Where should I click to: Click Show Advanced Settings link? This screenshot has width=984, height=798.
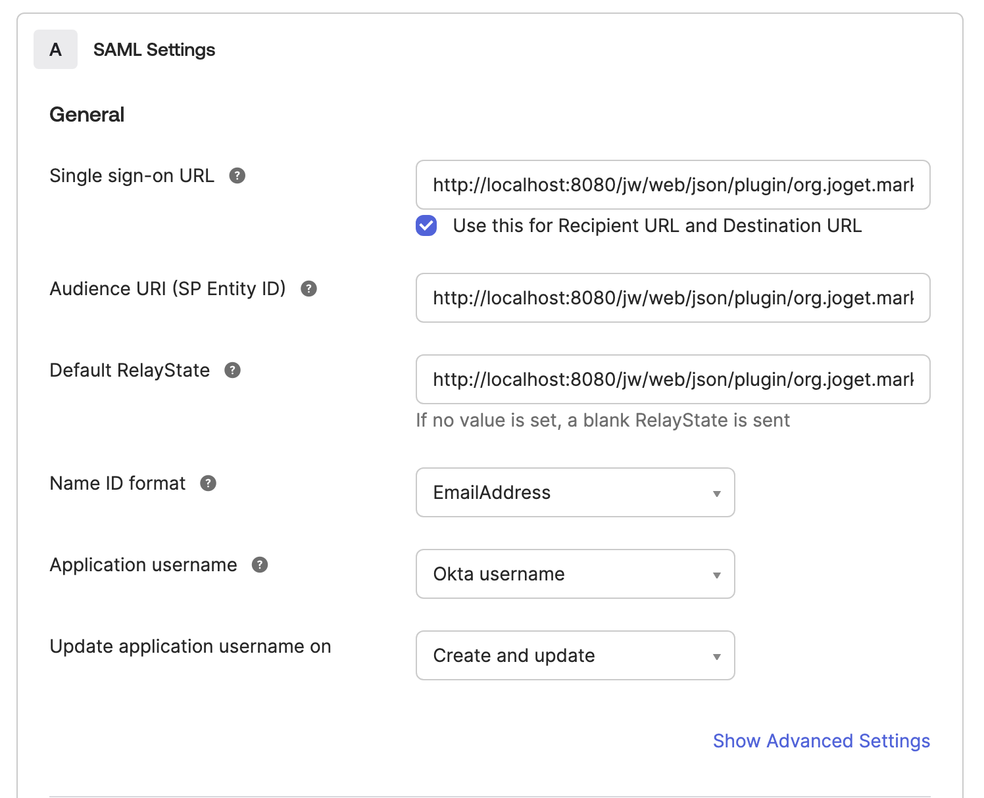tap(821, 741)
